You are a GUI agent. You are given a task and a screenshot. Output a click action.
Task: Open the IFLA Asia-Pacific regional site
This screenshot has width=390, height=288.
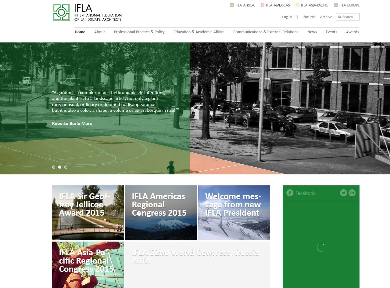point(312,5)
